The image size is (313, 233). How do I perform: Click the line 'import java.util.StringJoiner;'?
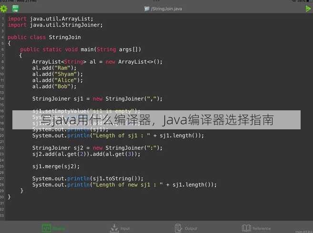pyautogui.click(x=55, y=25)
